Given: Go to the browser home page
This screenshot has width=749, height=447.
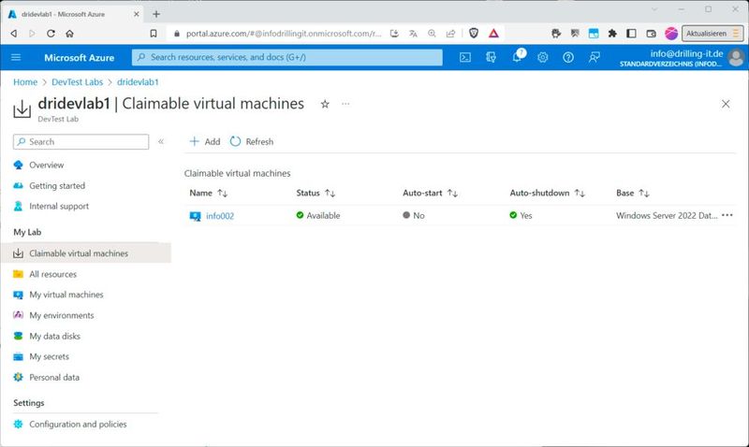Looking at the screenshot, I should [x=69, y=34].
